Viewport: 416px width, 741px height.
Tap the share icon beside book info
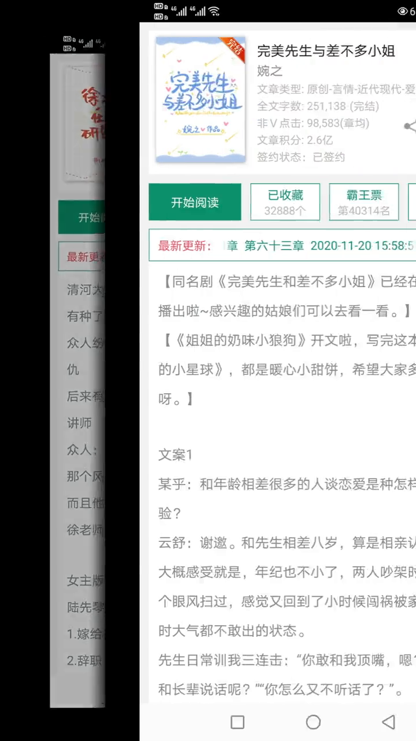[410, 126]
